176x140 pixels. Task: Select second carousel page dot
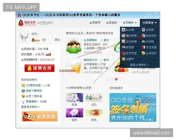[x=112, y=79]
